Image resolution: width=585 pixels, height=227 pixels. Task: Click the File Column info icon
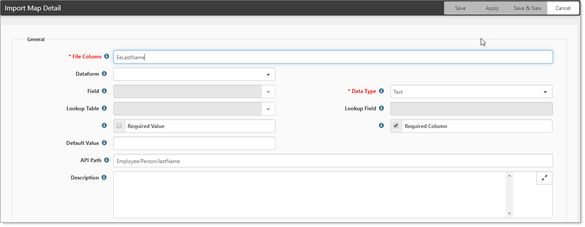(106, 57)
